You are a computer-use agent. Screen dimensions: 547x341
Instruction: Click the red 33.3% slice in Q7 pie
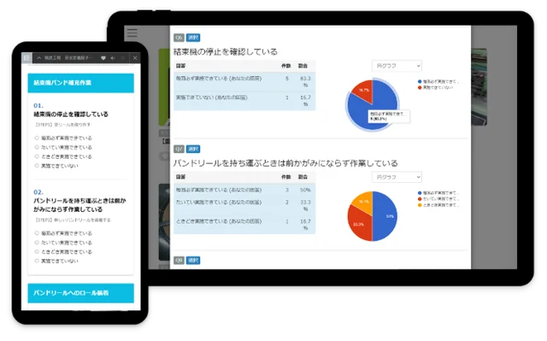tap(359, 223)
